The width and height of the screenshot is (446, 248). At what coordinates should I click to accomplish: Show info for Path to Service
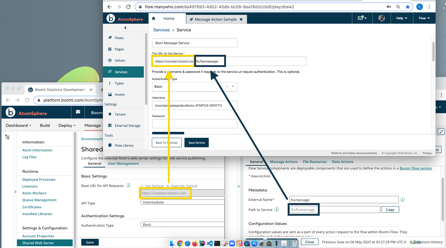[x=277, y=209]
